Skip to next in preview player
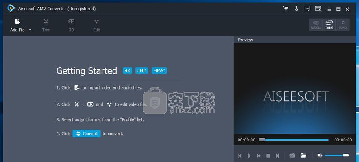The image size is (359, 162). click(278, 156)
